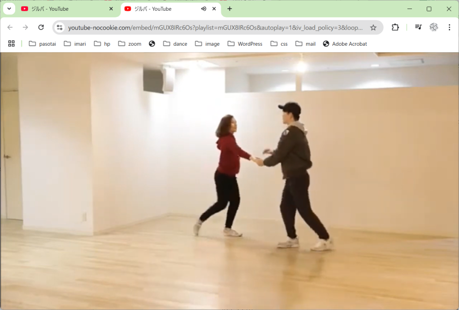Screen dimensions: 459x310
Task: Open the Adobe Acrobat bookmark
Action: pyautogui.click(x=345, y=44)
